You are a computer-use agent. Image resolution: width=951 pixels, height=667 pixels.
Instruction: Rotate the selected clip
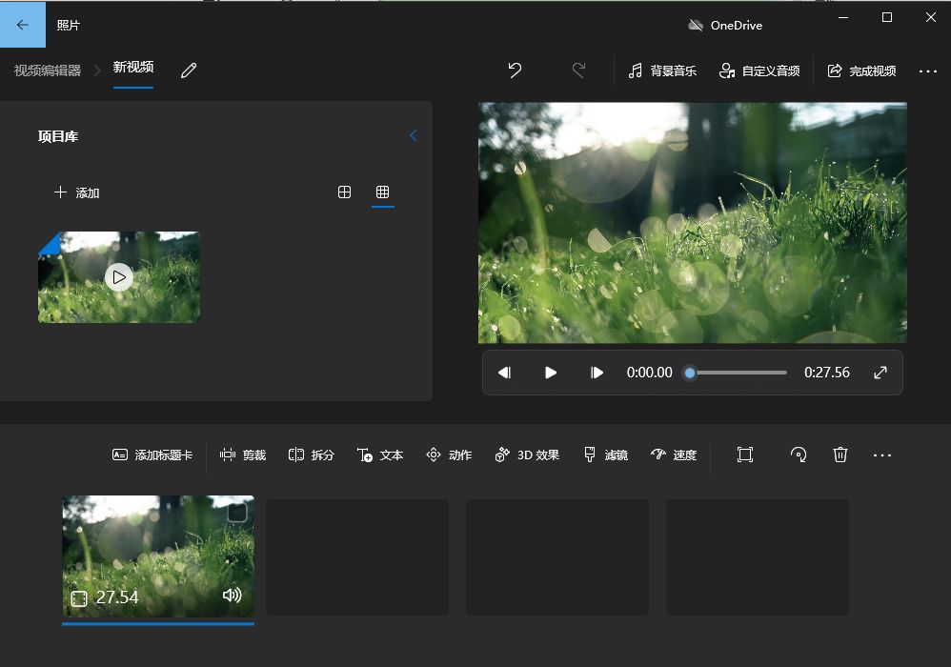click(799, 455)
